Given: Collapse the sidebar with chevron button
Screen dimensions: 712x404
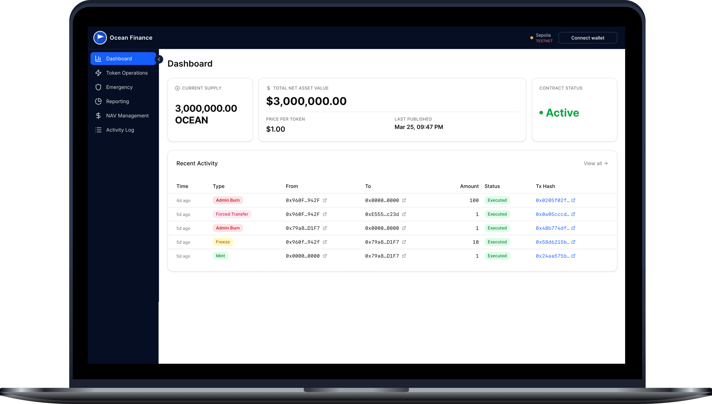Looking at the screenshot, I should click(x=159, y=59).
